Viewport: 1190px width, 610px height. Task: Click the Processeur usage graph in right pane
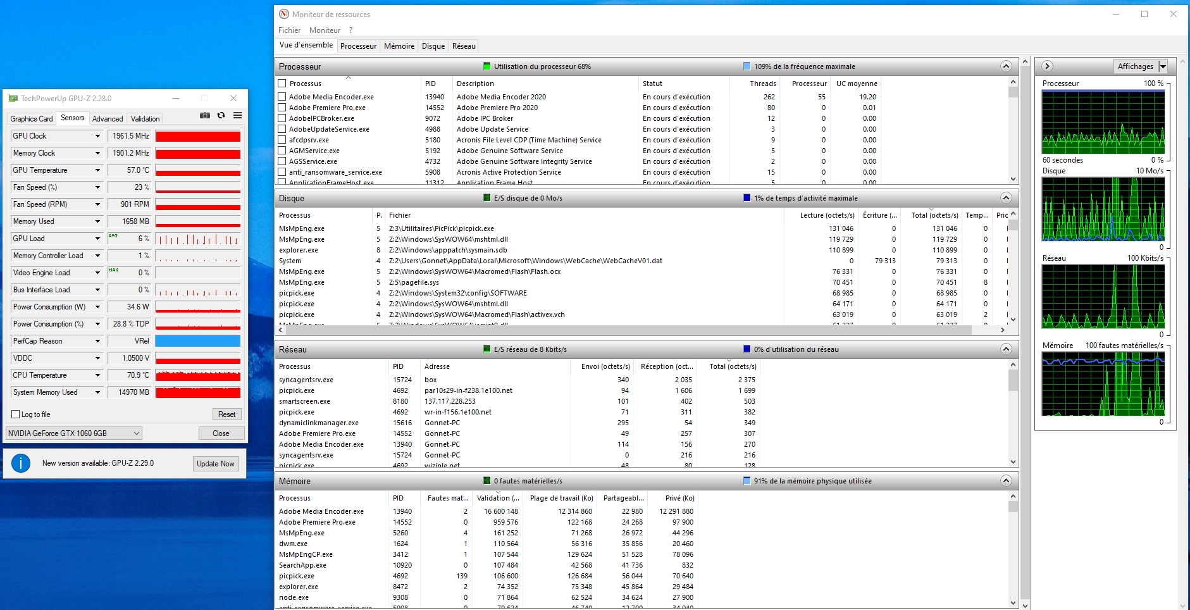[x=1103, y=122]
